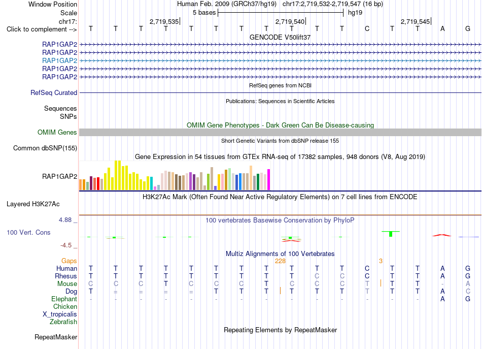Click the 2,719,545 ruler coordinate
Viewport: 482px width, 349px height.
(416, 21)
